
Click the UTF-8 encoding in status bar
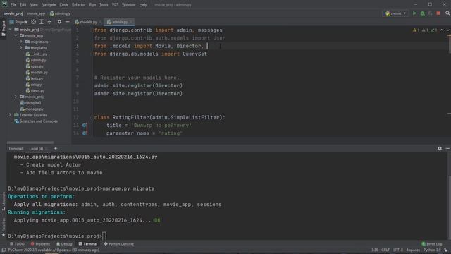[x=398, y=250]
